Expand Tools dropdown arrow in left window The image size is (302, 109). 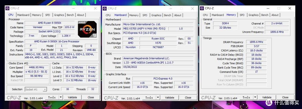click(61, 97)
